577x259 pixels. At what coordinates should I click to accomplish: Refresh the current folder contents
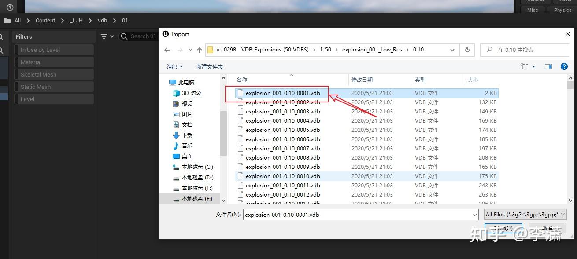pos(467,50)
